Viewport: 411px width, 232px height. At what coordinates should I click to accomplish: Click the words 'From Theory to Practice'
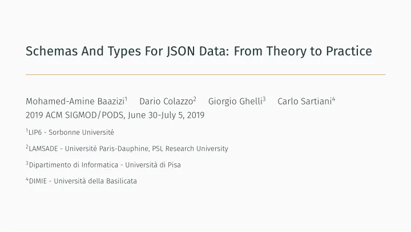click(x=303, y=51)
